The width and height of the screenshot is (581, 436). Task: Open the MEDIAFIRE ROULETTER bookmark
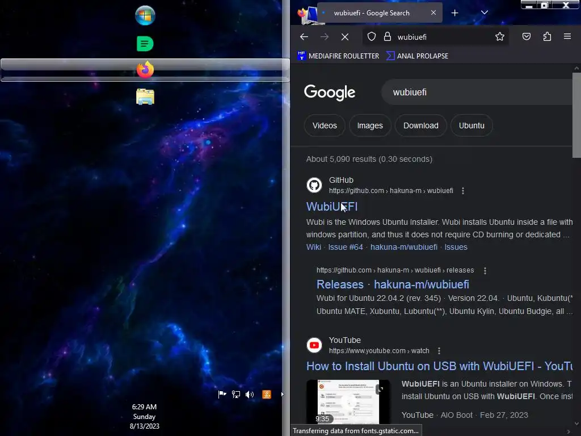pyautogui.click(x=338, y=56)
